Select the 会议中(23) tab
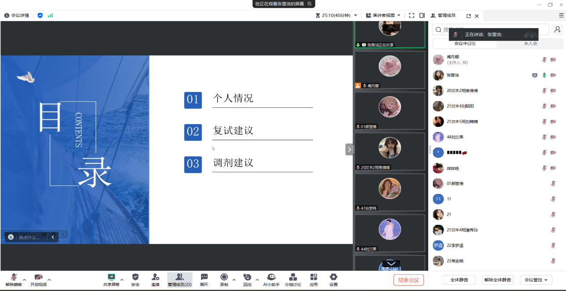 coord(465,44)
